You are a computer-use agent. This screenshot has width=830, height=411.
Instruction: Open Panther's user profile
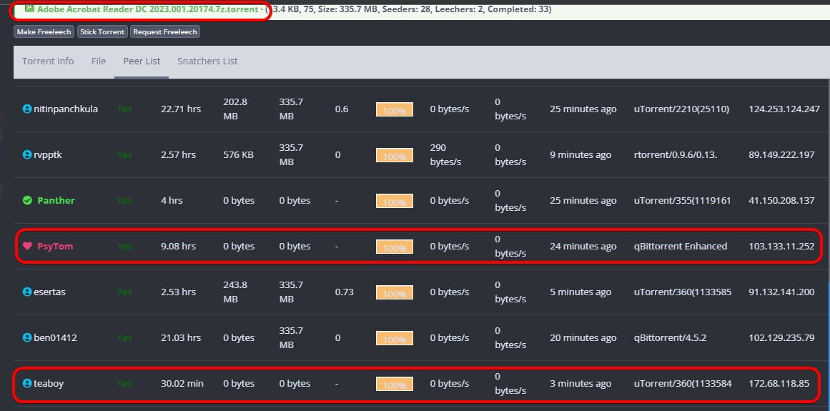pos(56,200)
